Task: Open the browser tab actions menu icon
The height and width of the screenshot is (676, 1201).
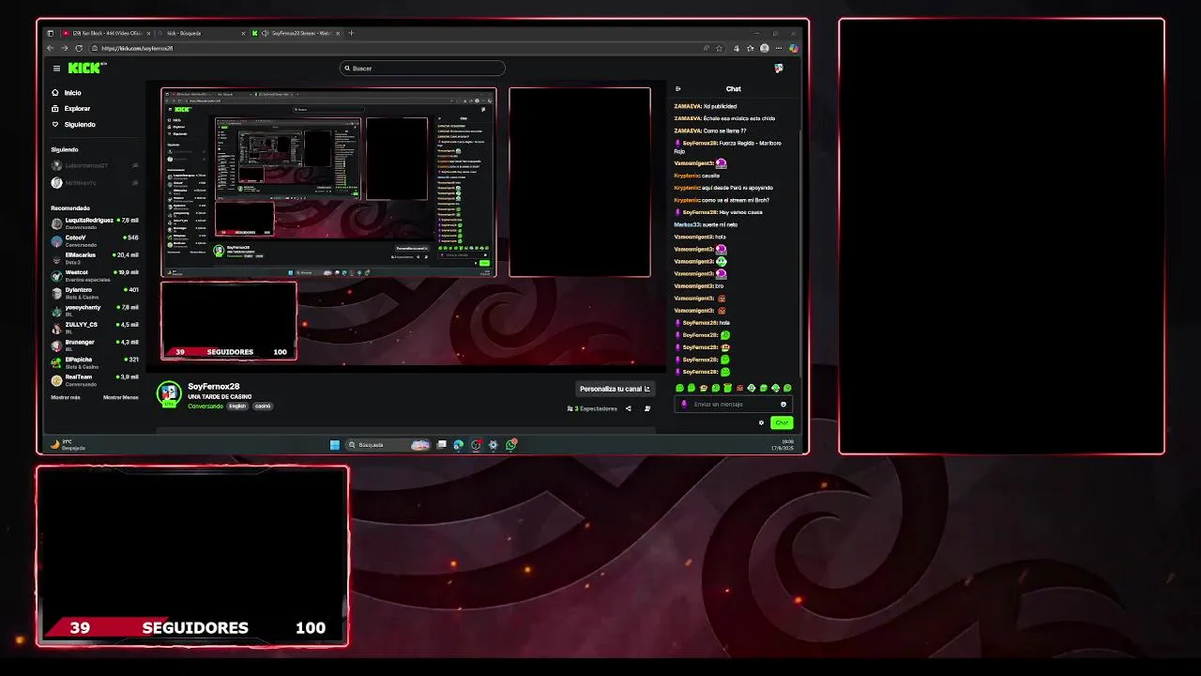Action: (x=51, y=33)
